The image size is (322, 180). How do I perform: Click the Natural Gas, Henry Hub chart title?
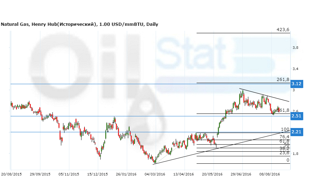coord(79,24)
